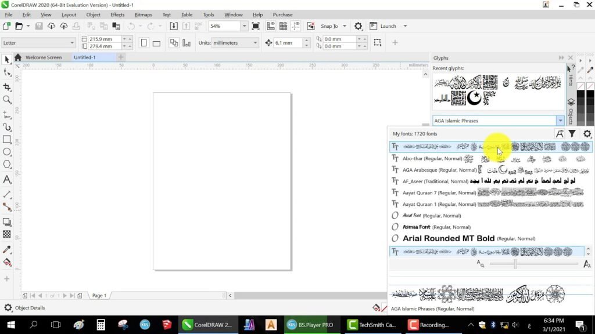Toggle the font filter funnel icon
This screenshot has width=595, height=334.
572,134
